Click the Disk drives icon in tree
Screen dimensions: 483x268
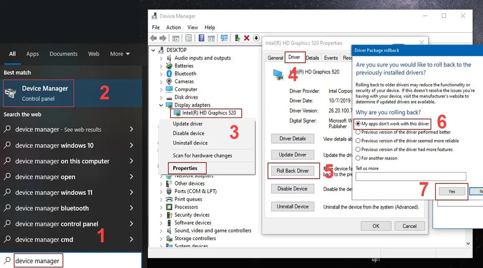[x=169, y=97]
